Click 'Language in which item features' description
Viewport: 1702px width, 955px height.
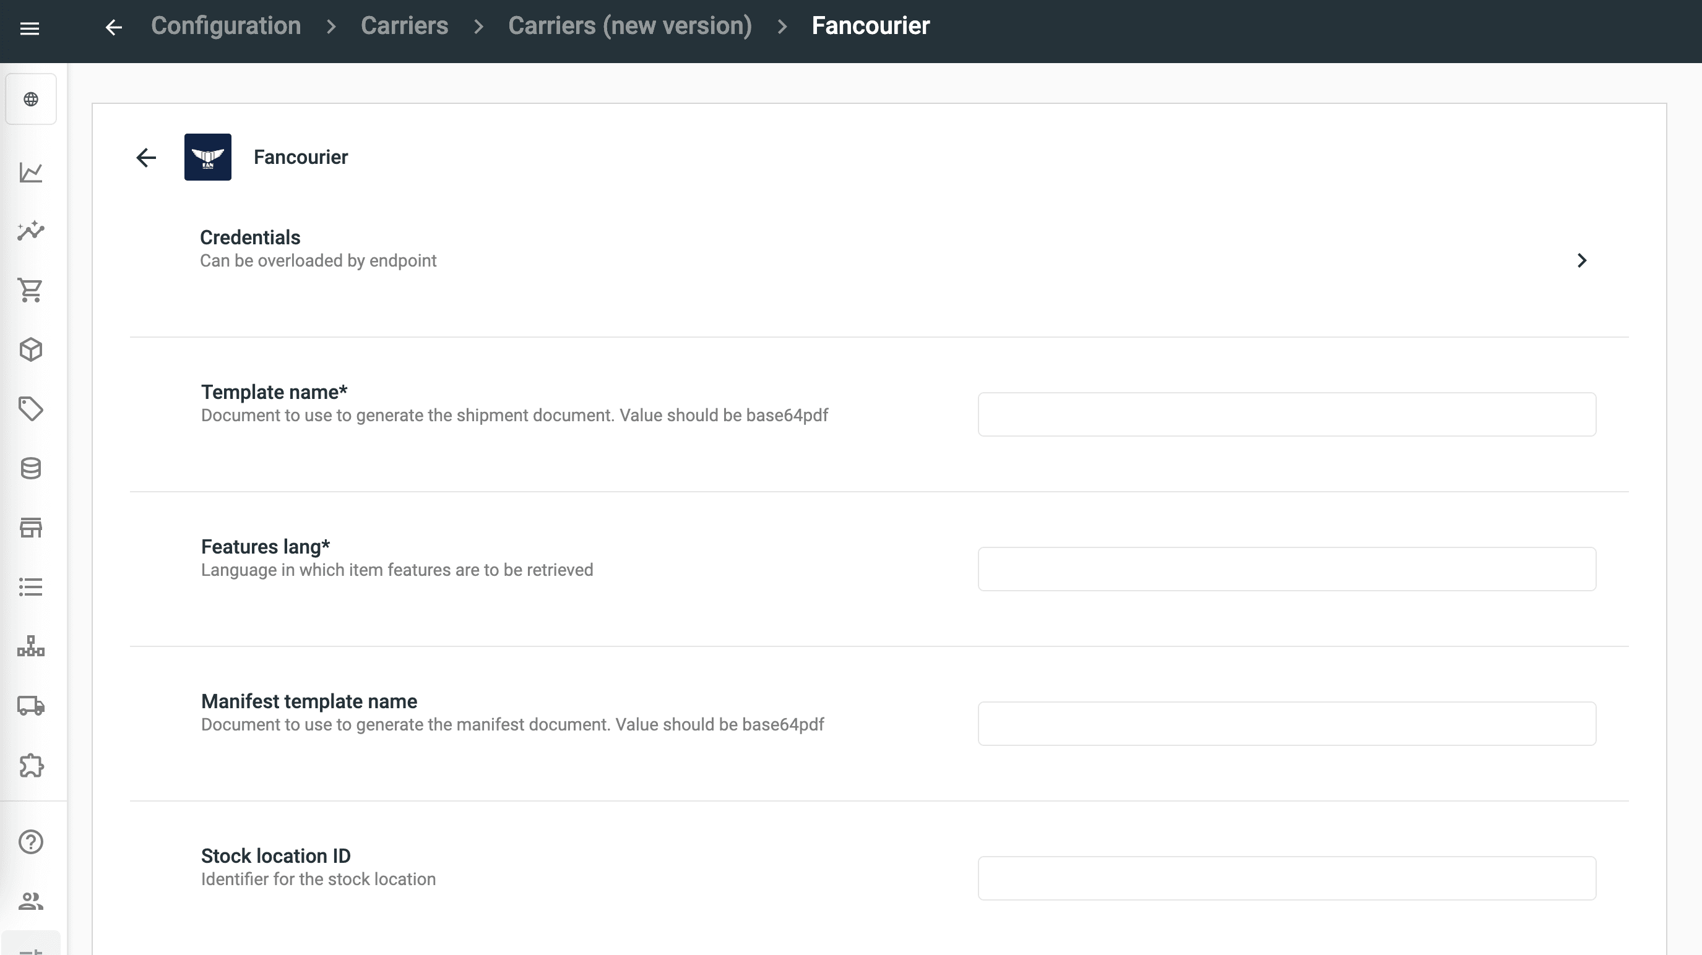(397, 570)
